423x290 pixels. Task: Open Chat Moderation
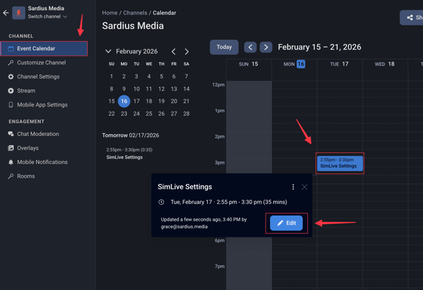pos(38,134)
